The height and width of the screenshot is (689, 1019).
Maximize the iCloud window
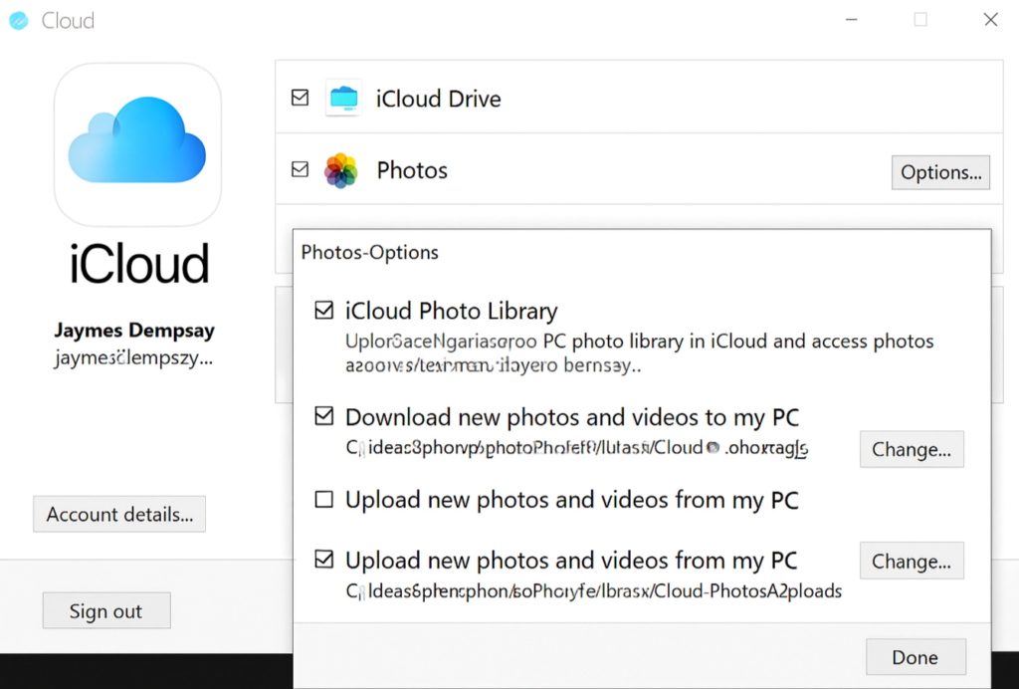920,20
